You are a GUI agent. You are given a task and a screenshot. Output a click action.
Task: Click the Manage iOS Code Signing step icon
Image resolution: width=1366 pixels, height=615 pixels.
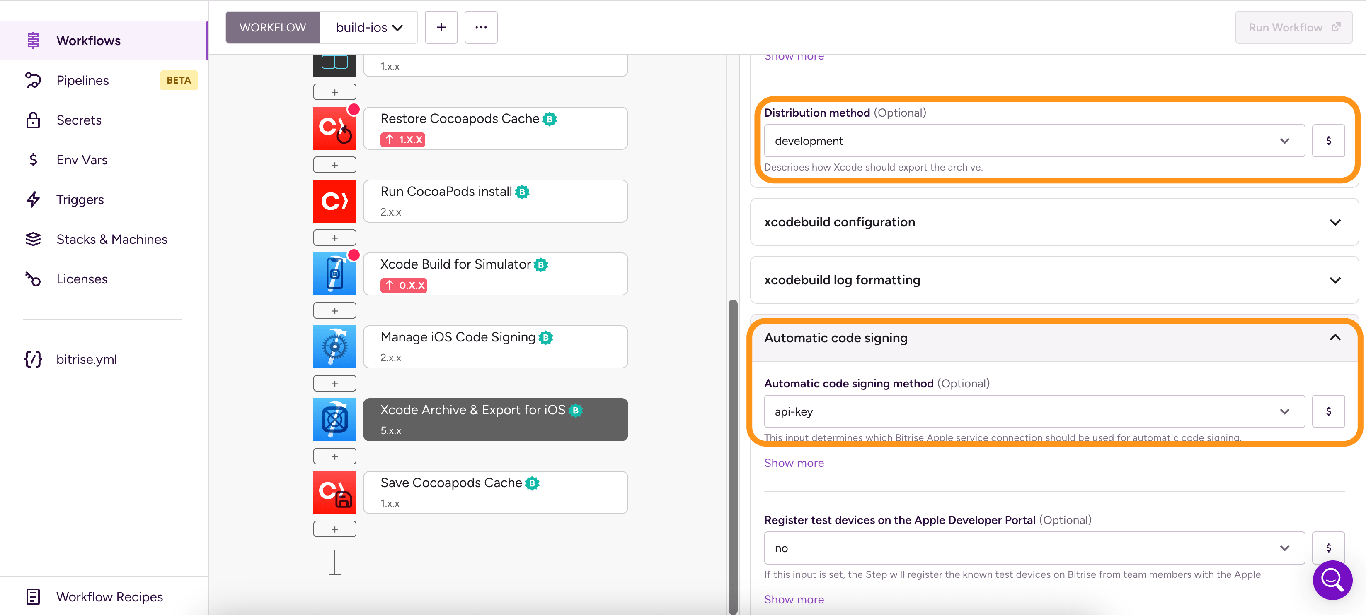[334, 347]
